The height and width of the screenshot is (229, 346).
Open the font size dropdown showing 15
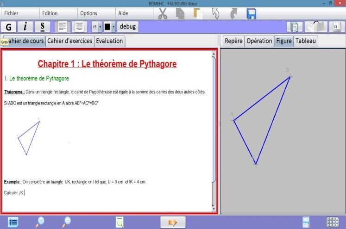[x=97, y=27]
